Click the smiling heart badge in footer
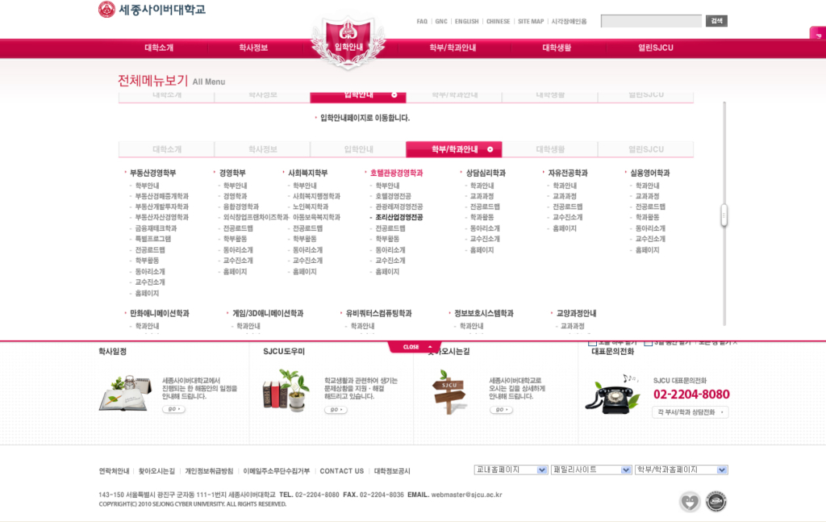 point(690,502)
